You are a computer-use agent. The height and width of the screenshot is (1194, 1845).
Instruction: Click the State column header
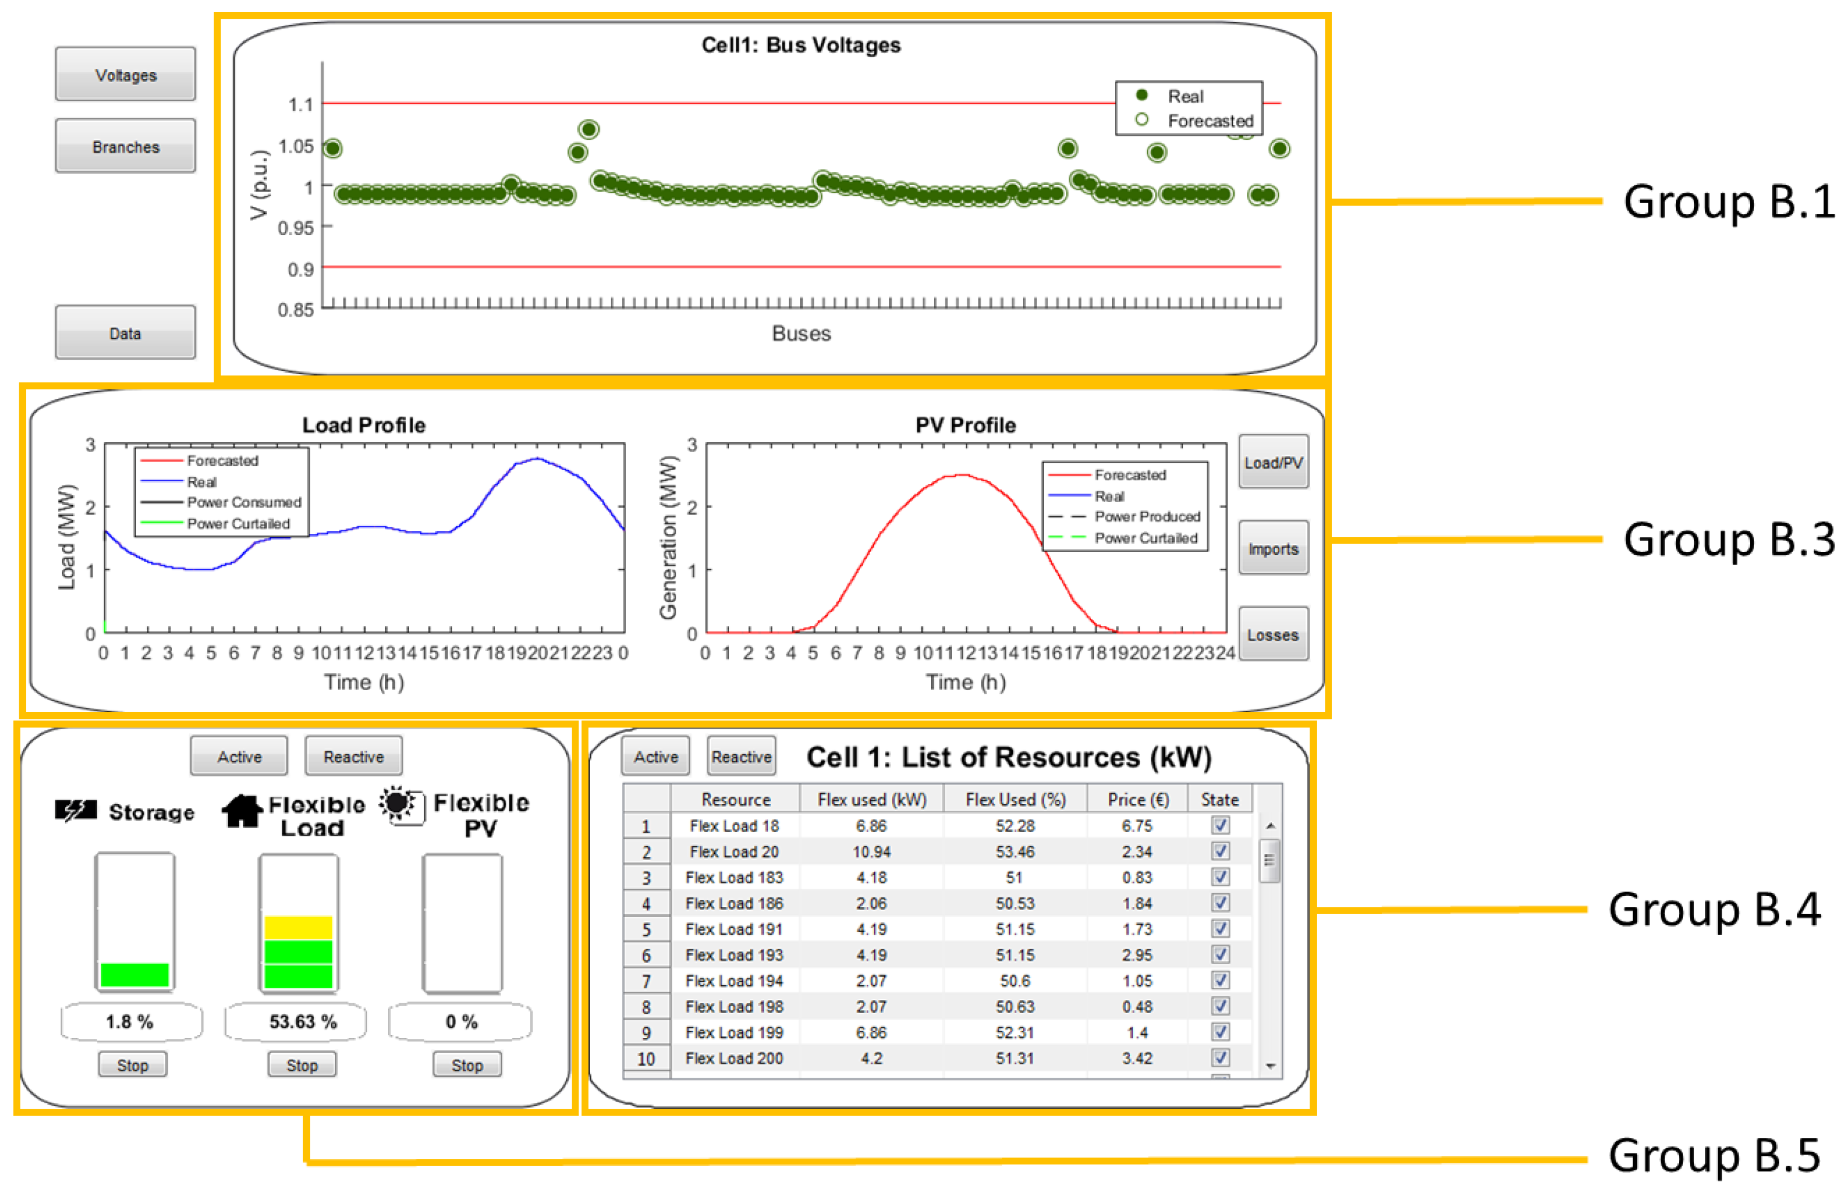click(1220, 799)
